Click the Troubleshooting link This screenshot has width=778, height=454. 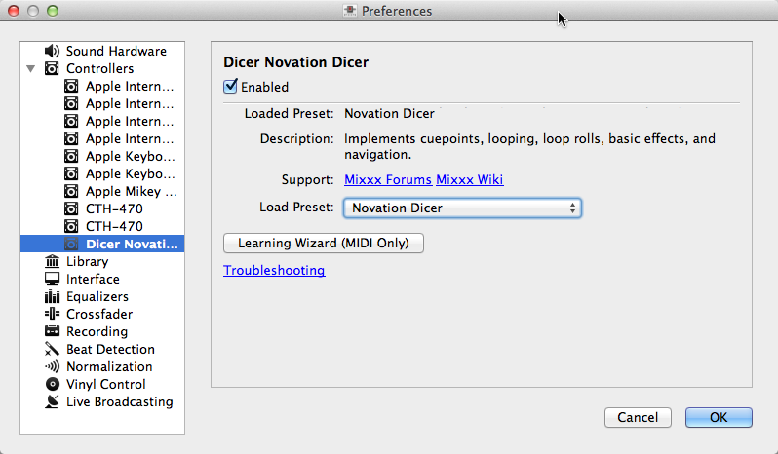coord(274,270)
